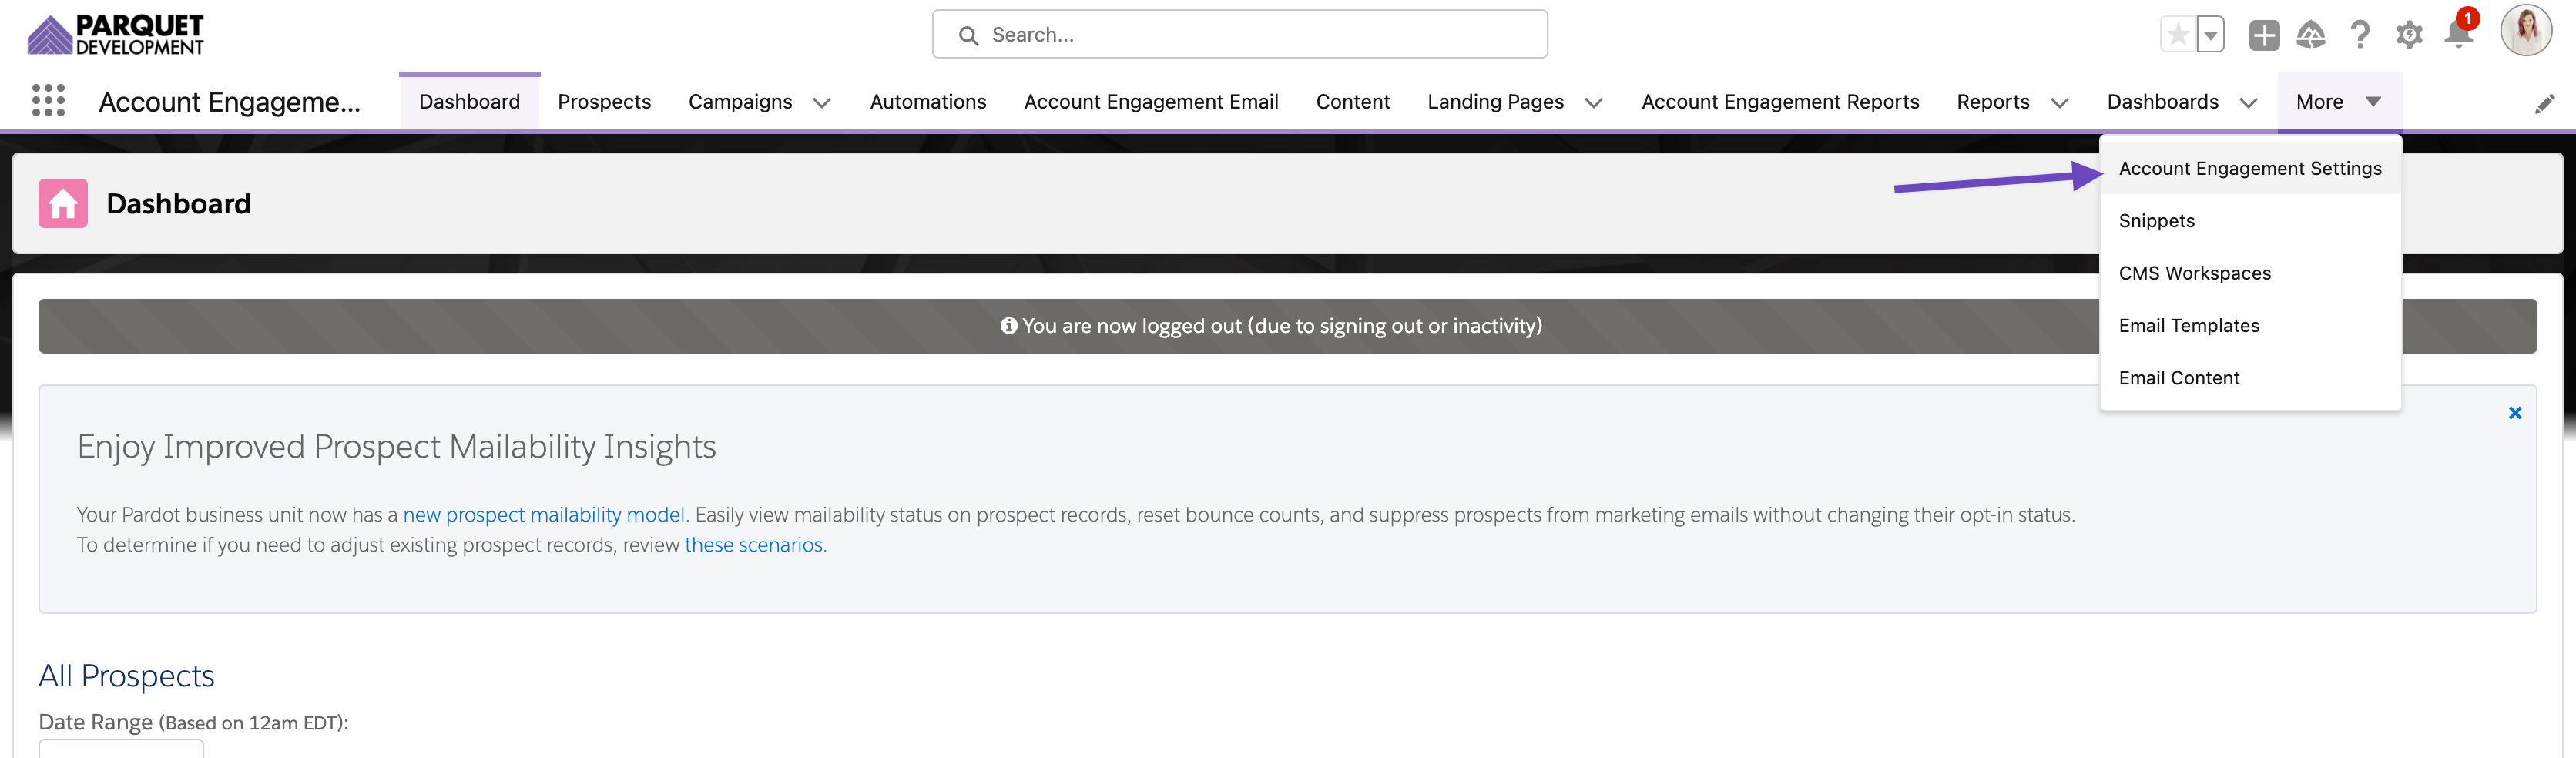Click the pencil icon to edit navigation
This screenshot has width=2576, height=758.
[x=2545, y=104]
